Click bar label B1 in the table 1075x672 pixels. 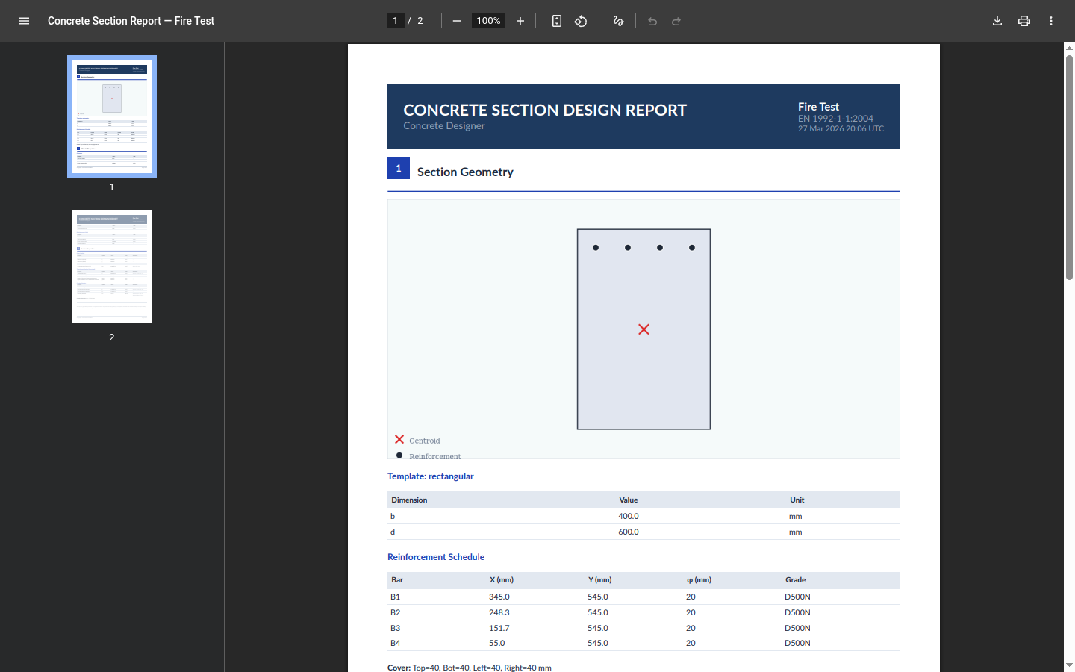395,597
